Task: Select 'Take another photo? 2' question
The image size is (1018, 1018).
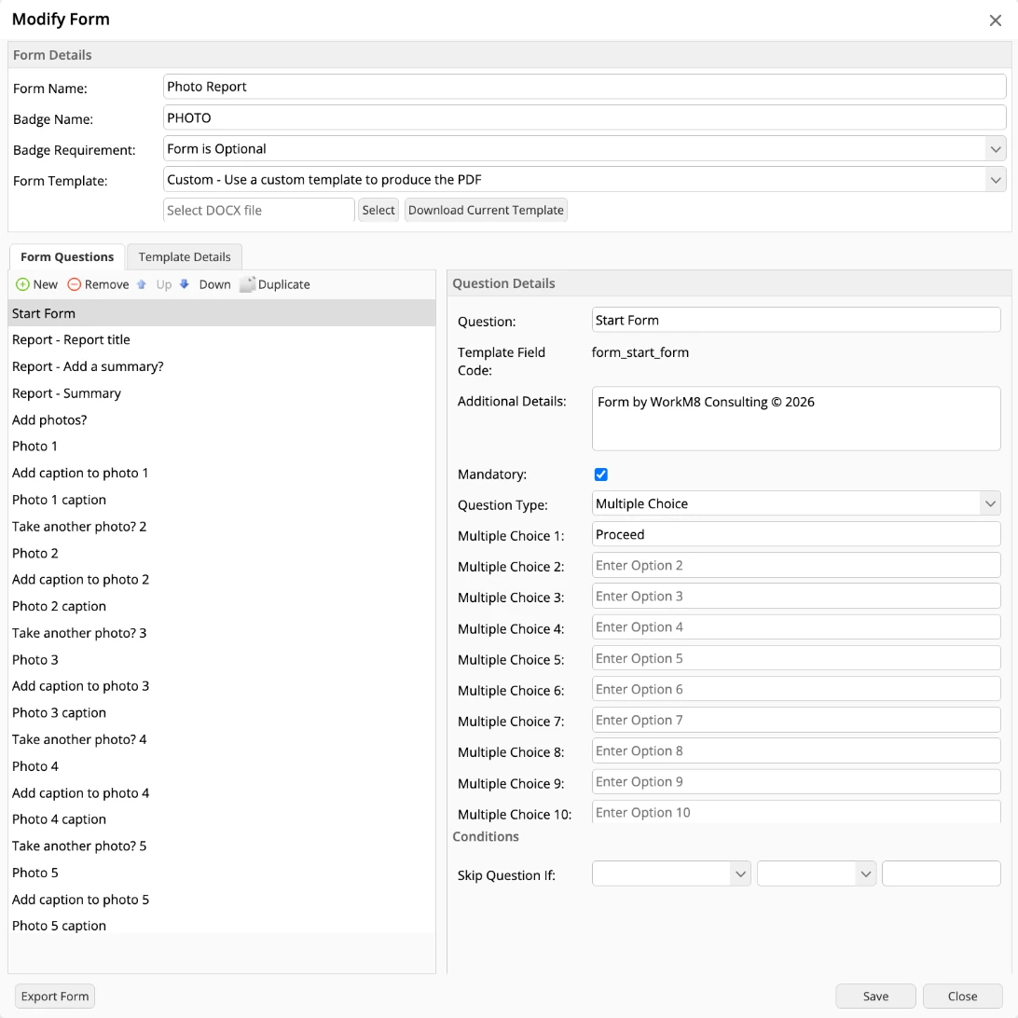Action: click(221, 527)
